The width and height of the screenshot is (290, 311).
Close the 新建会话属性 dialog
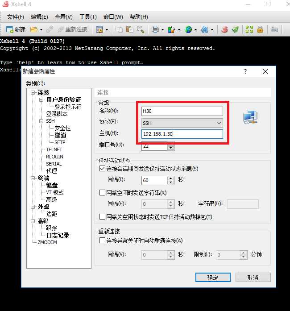pyautogui.click(x=265, y=71)
